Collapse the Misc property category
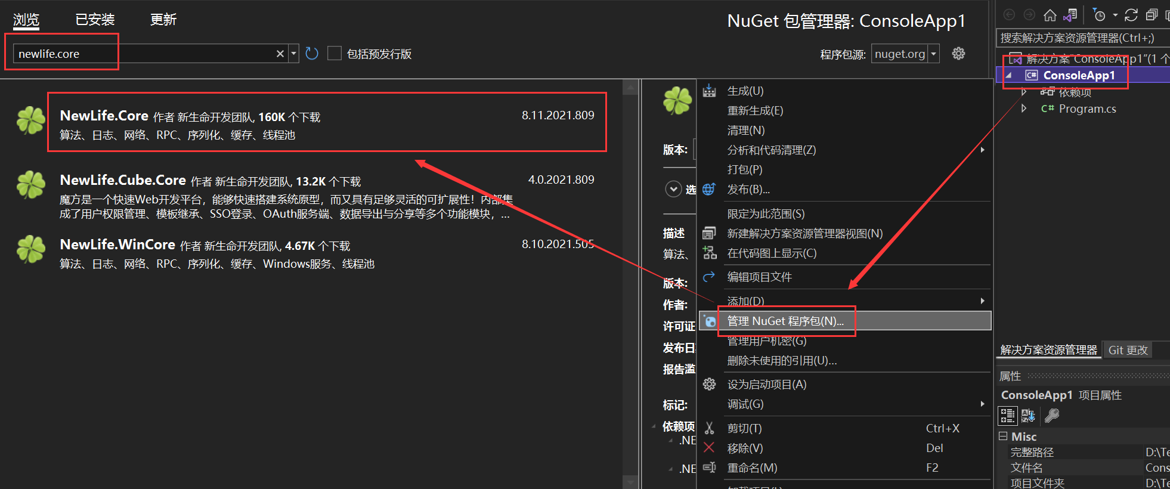1170x489 pixels. pyautogui.click(x=1003, y=436)
